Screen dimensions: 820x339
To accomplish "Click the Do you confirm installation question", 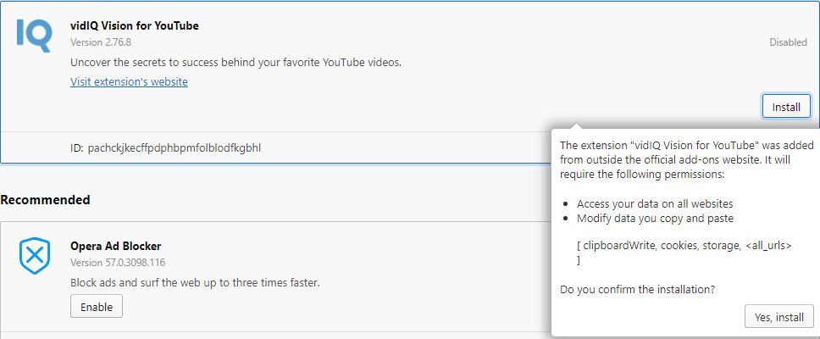I will coord(637,289).
